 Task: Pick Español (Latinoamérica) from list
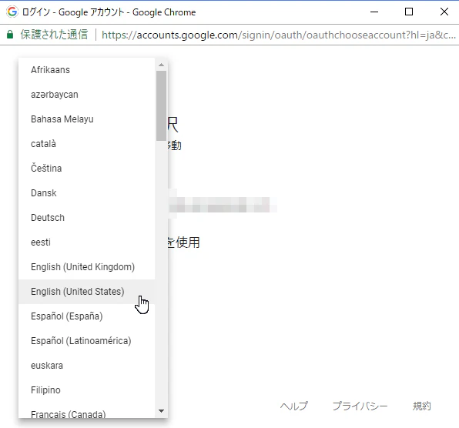pos(87,341)
